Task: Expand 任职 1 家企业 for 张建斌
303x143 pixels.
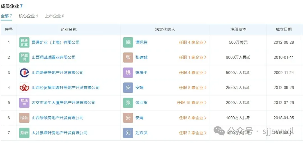Action: click(193, 57)
